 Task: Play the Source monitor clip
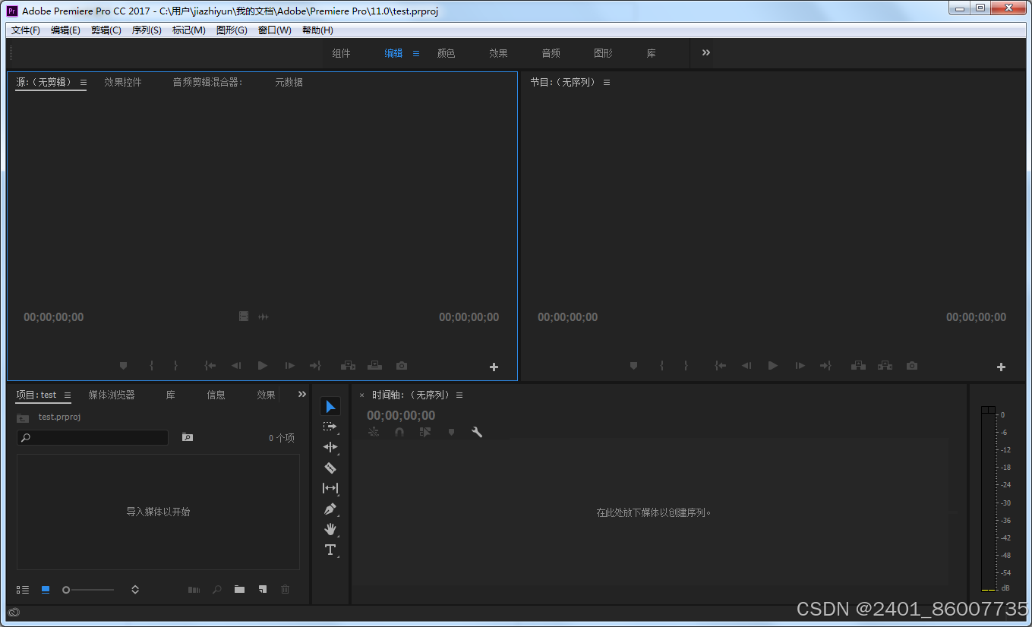click(263, 366)
